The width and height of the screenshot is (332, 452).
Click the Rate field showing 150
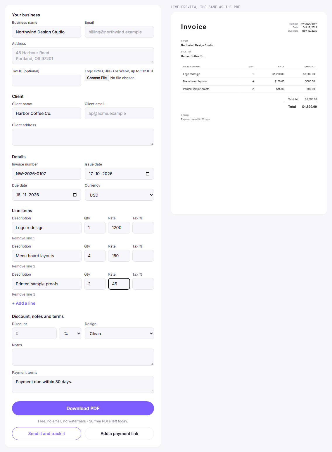coord(119,256)
